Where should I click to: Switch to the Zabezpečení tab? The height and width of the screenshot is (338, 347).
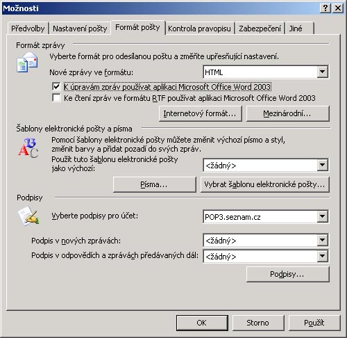260,29
